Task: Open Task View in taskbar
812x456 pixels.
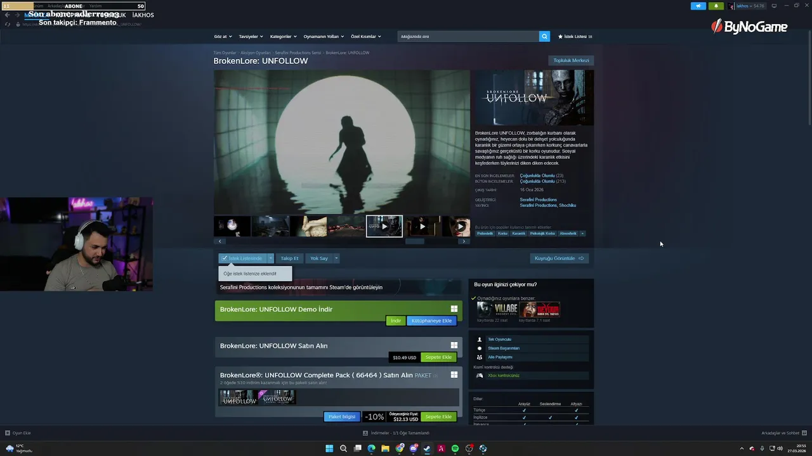Action: 357,448
